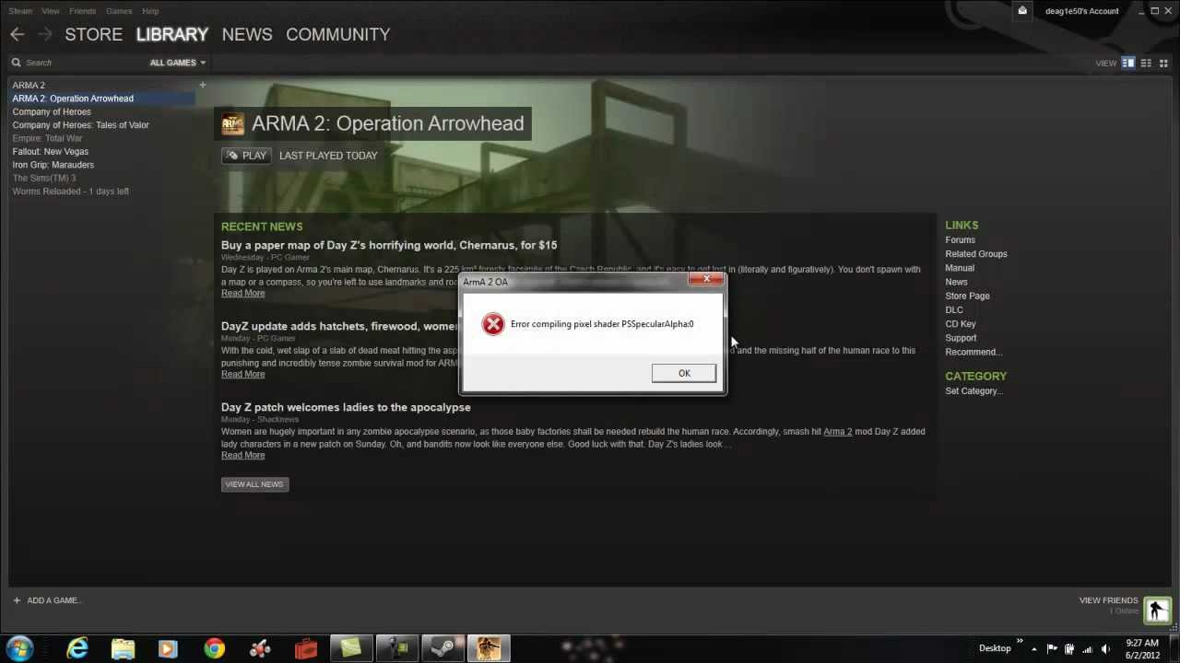This screenshot has width=1180, height=663.
Task: Read More on the paper map article
Action: click(x=242, y=293)
